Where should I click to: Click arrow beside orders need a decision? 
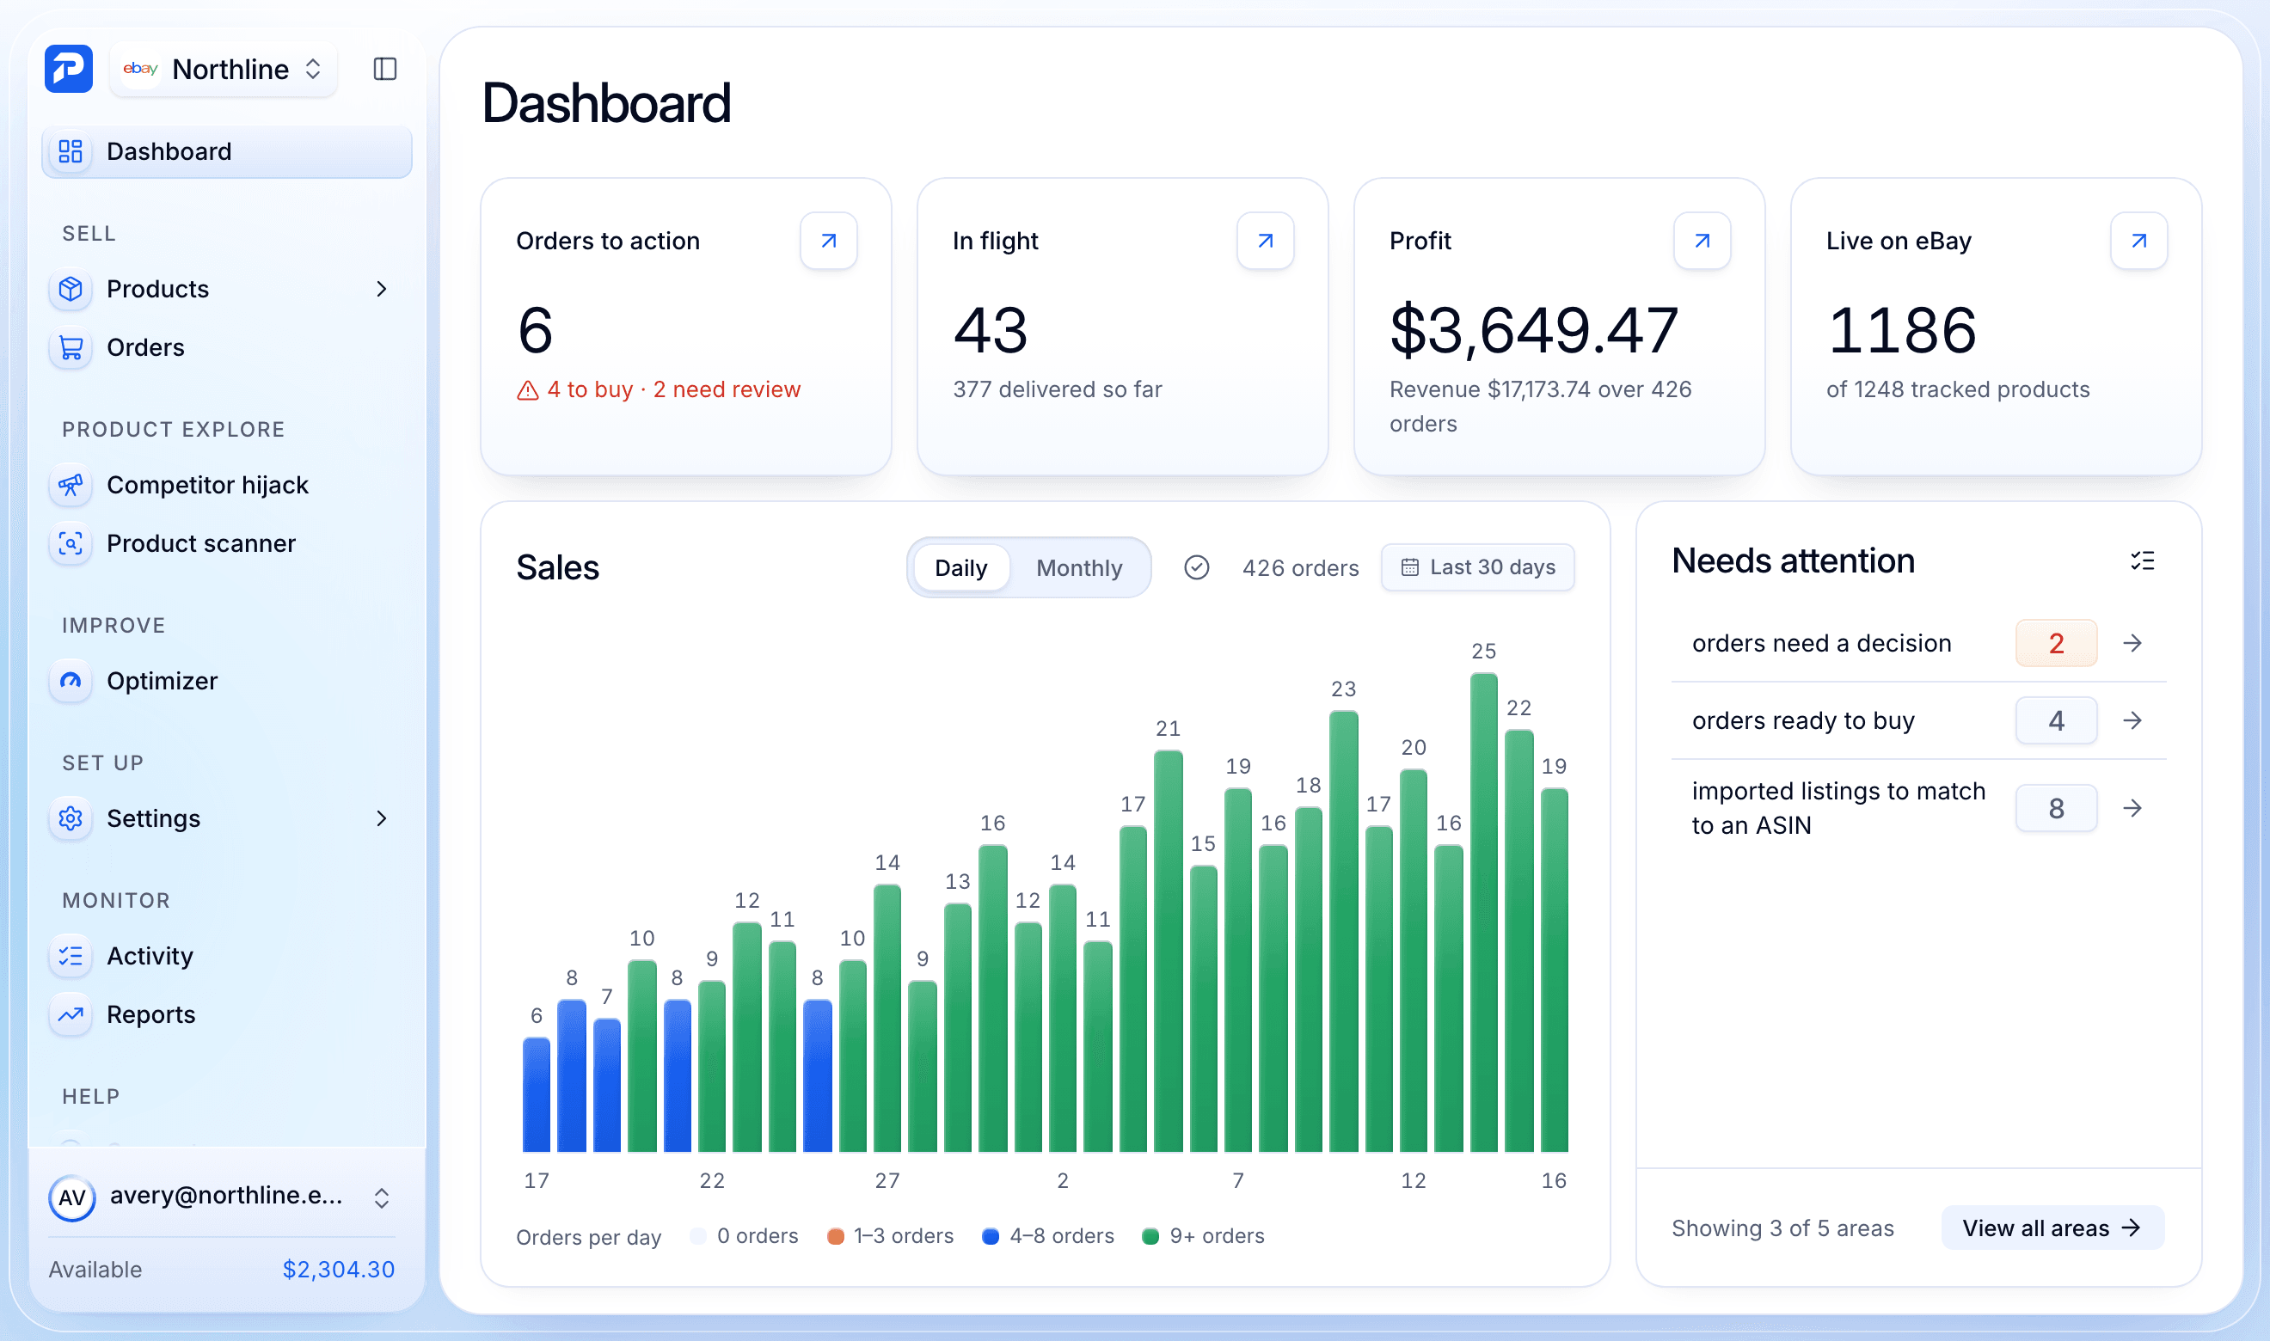coord(2132,643)
